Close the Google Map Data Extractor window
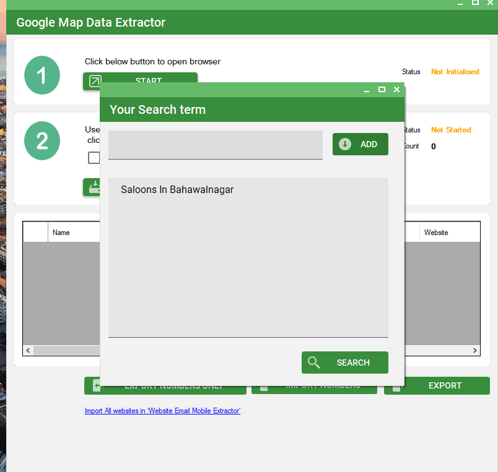This screenshot has height=472, width=498. 490,2
